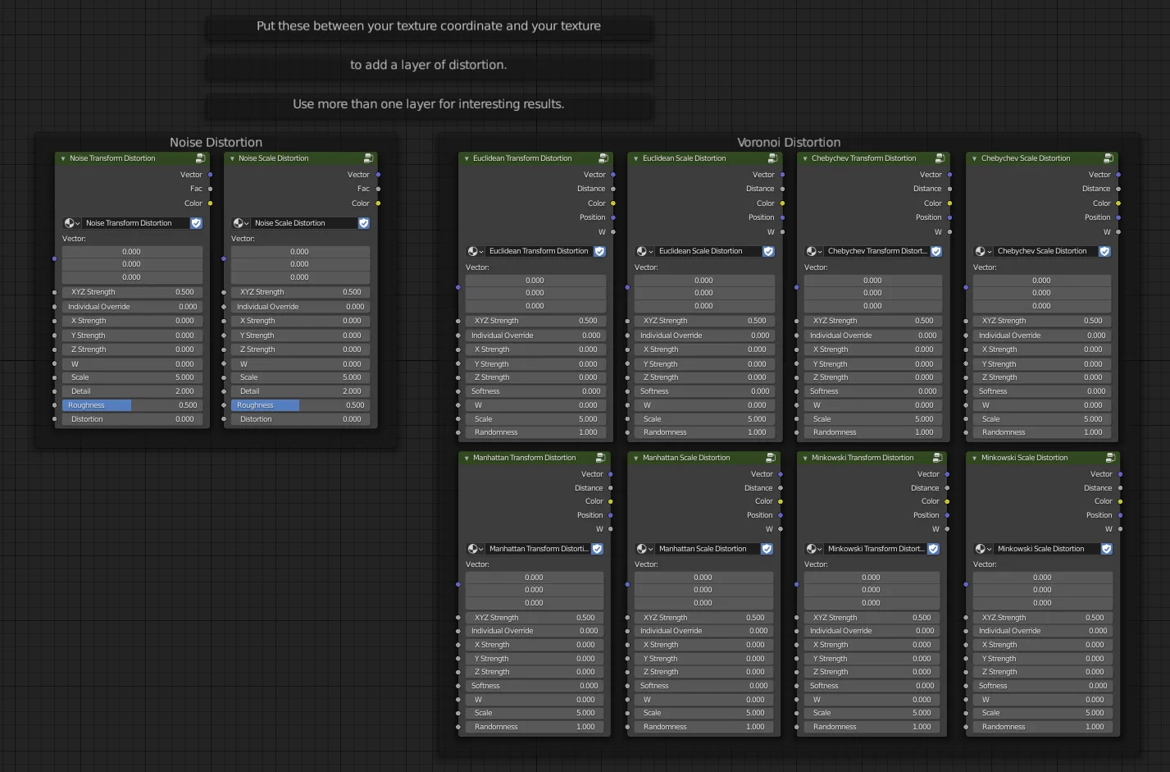
Task: Collapse the Manhattan Transform Distortion node
Action: [467, 457]
